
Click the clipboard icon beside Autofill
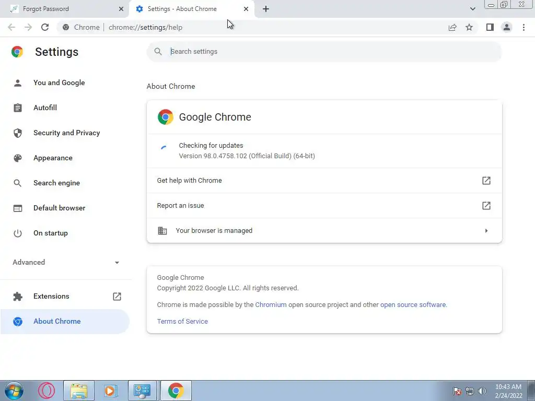(x=18, y=108)
